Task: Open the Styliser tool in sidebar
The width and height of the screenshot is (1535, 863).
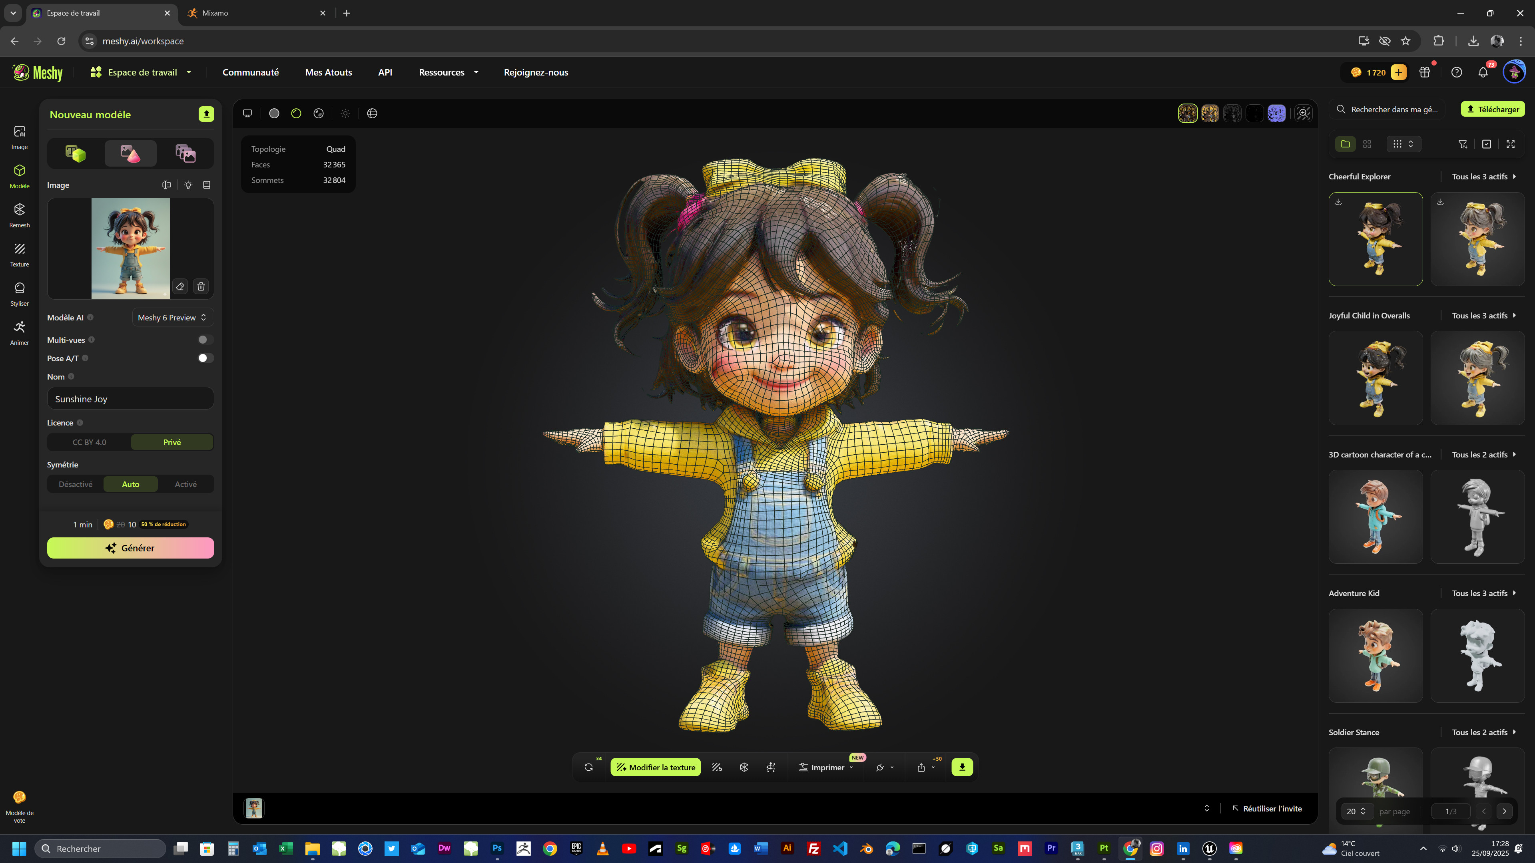Action: 19,294
